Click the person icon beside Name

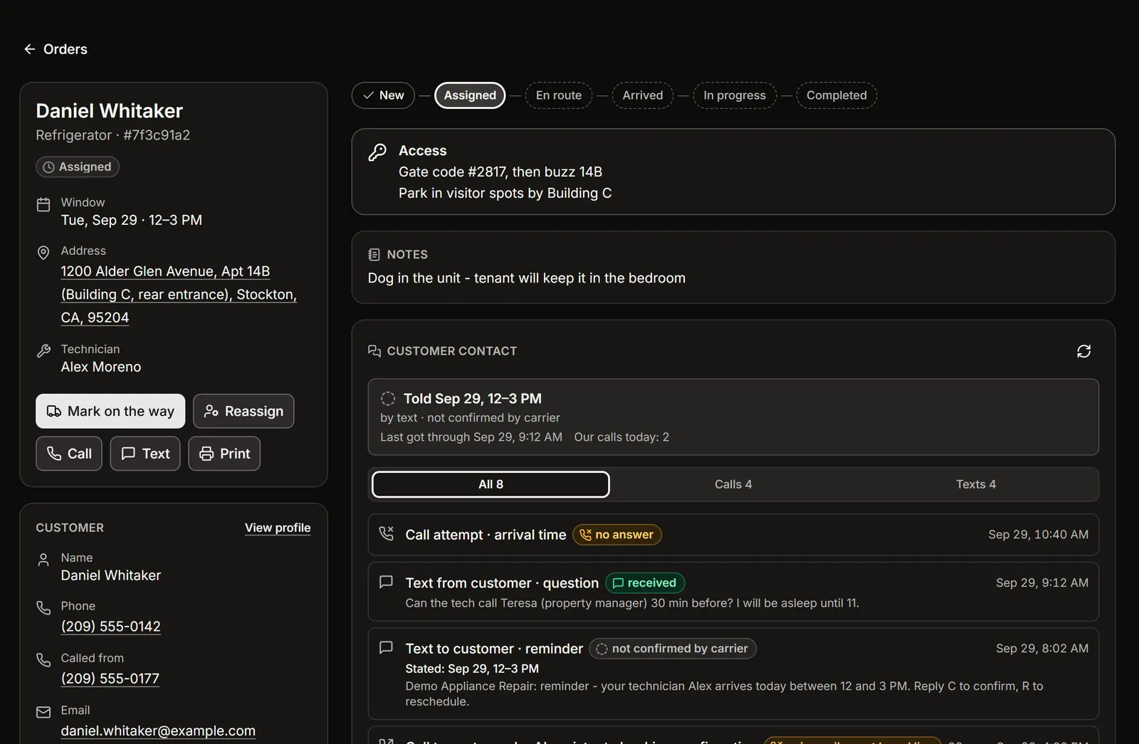tap(43, 560)
